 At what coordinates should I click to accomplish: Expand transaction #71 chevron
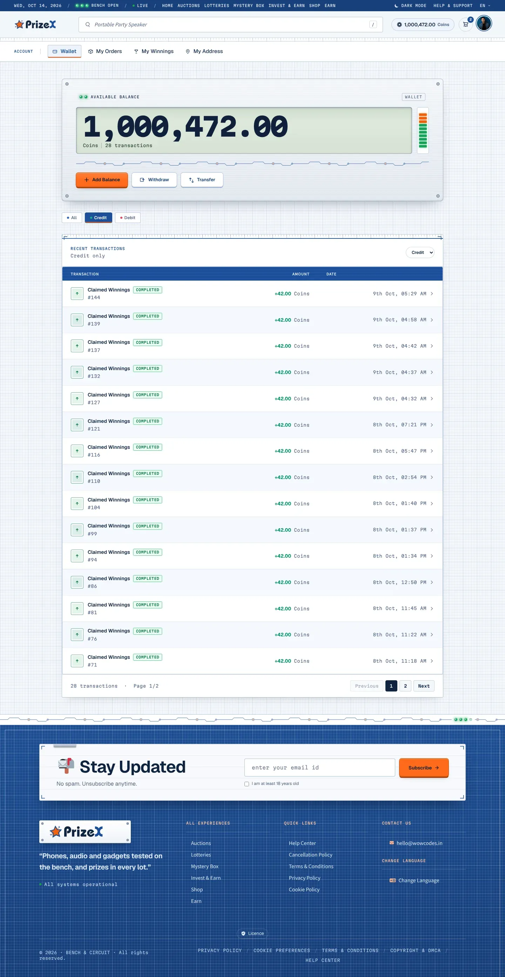431,661
